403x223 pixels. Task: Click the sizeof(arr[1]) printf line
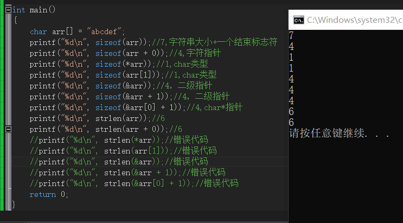(123, 75)
